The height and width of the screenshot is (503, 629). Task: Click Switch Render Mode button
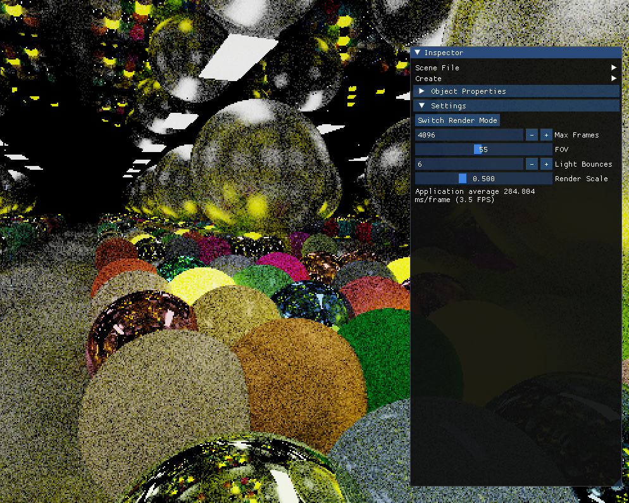pos(458,120)
